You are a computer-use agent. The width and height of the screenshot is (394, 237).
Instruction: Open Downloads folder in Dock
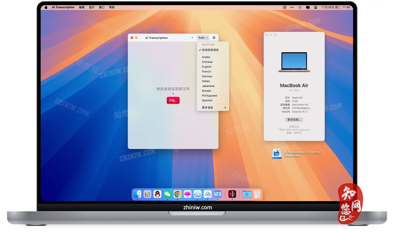coord(247,194)
